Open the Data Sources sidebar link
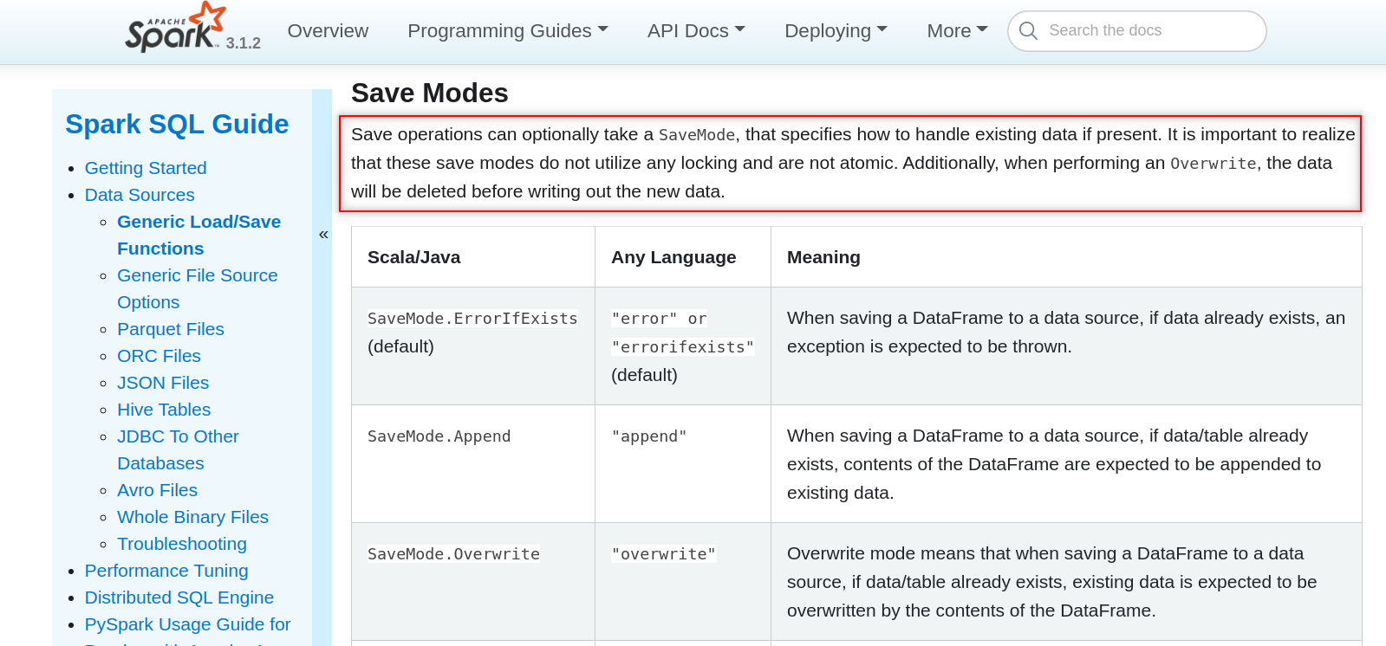The height and width of the screenshot is (646, 1386). (140, 195)
